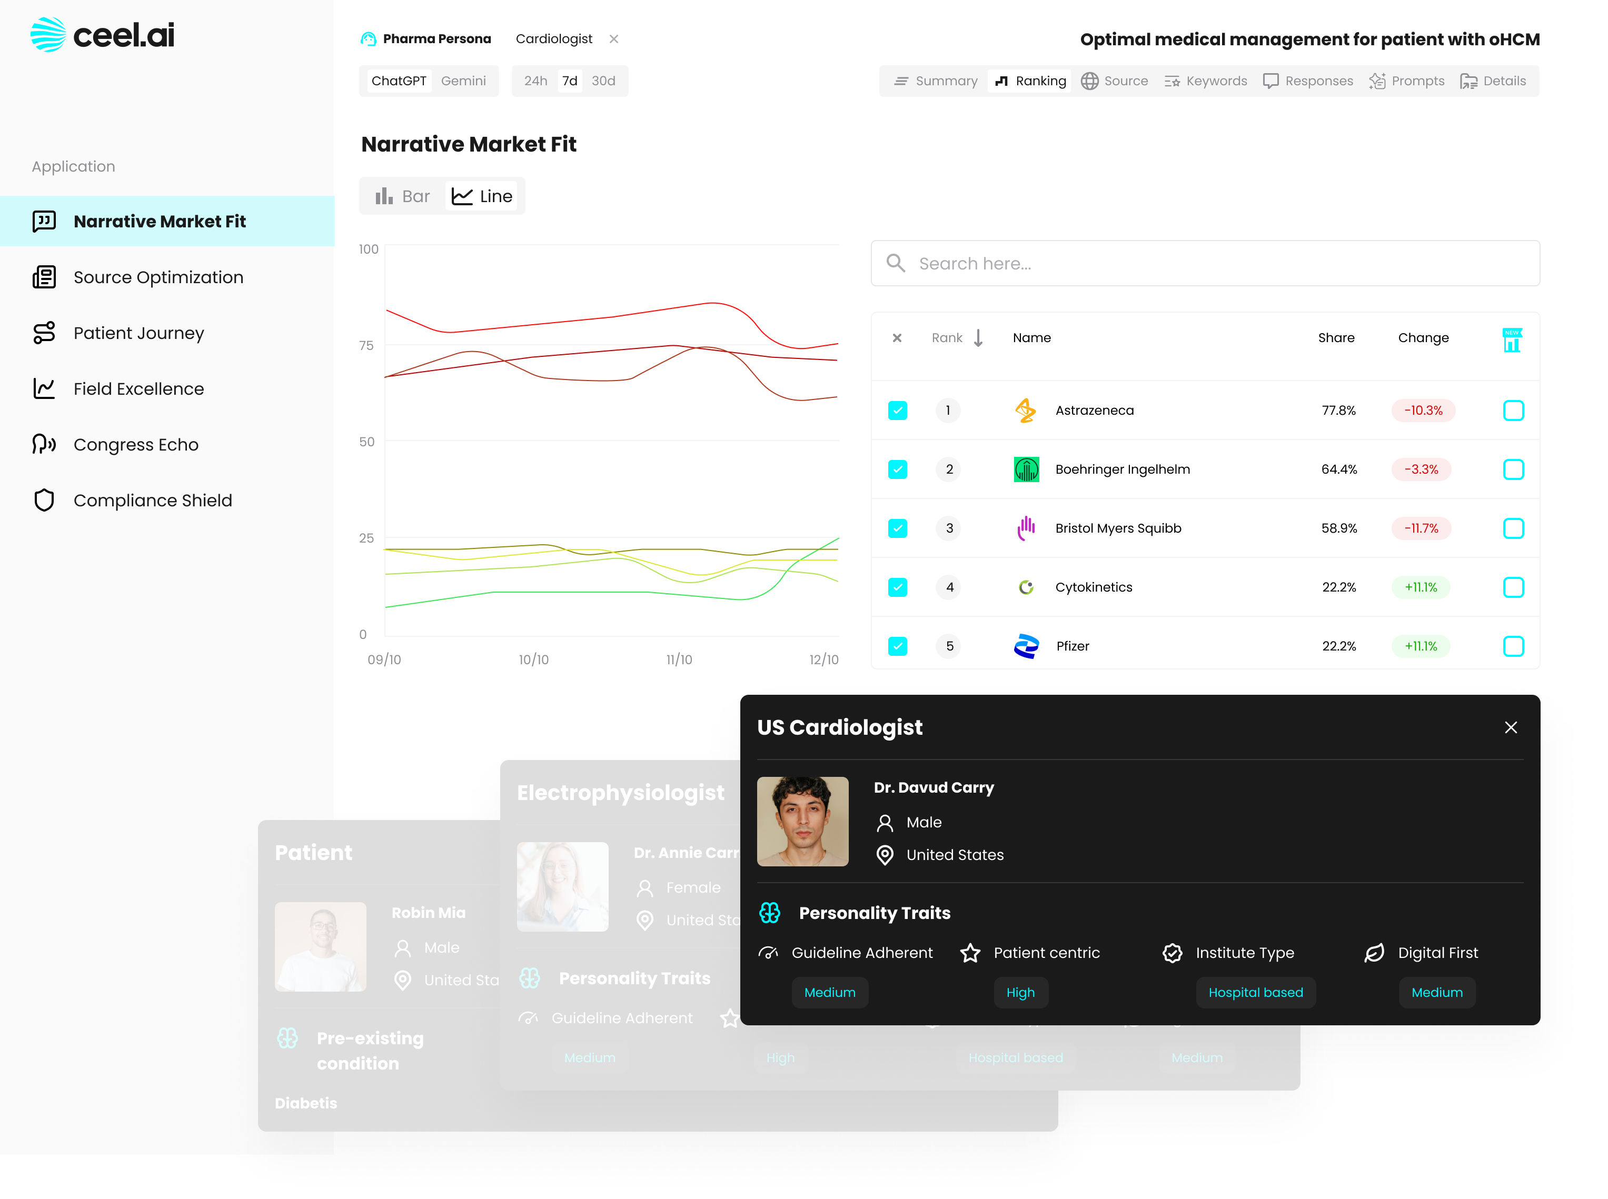Screen dimensions: 1608x1199
Task: Click Robin Mia's photo in Patient card
Action: 320,946
